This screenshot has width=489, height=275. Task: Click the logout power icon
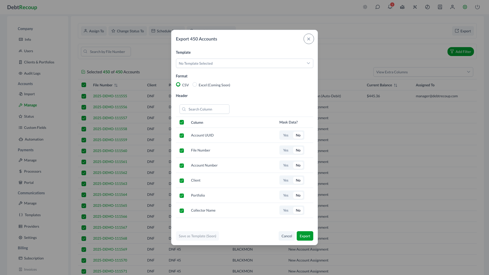477,7
